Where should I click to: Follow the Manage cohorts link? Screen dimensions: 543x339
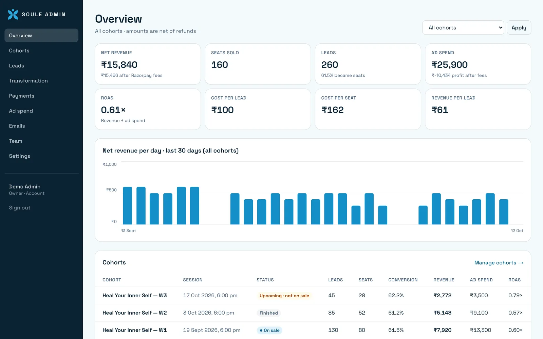click(499, 263)
